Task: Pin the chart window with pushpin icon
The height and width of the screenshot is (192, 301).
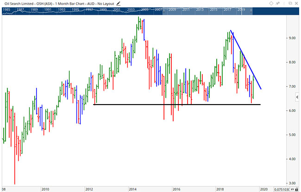Action: (x=278, y=3)
